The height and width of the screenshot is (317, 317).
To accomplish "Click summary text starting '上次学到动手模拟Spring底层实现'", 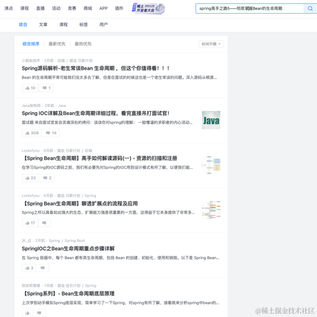I will 121,303.
